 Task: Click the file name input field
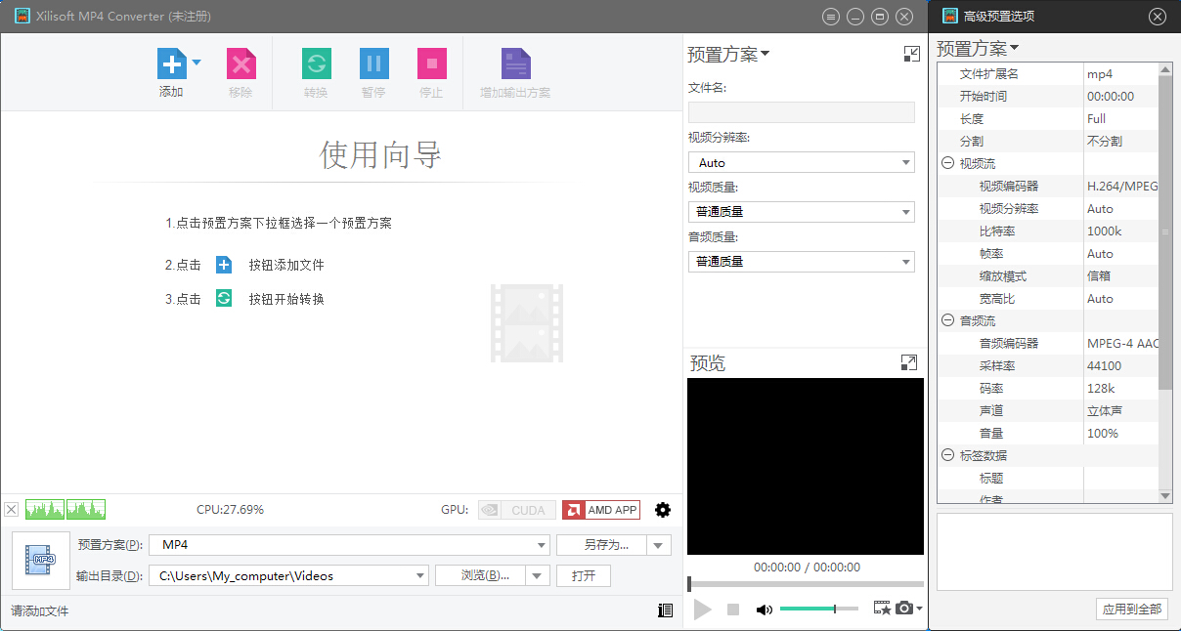point(801,112)
